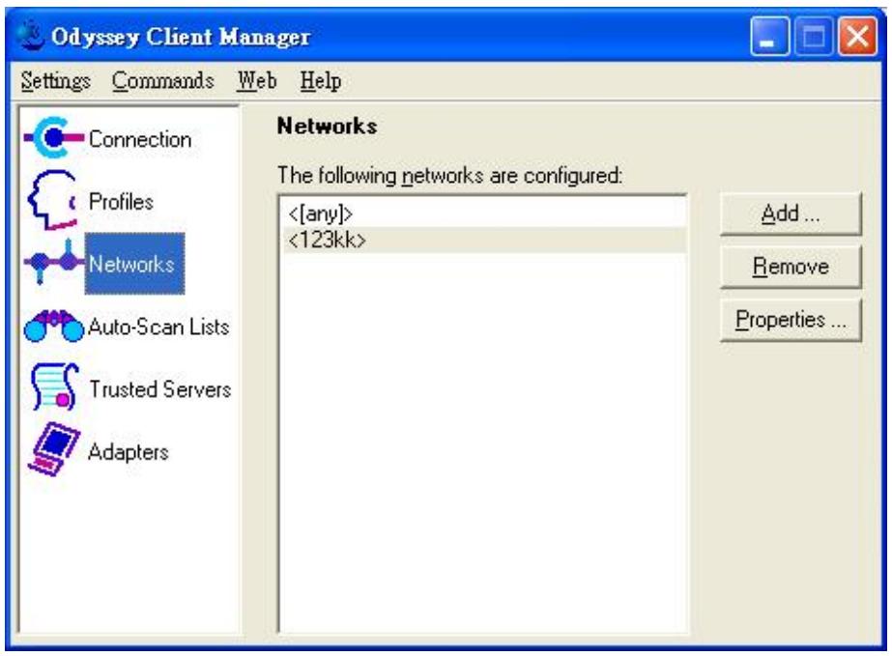Go to the Trusted Servers label
The width and height of the screenshot is (892, 656).
tap(160, 389)
